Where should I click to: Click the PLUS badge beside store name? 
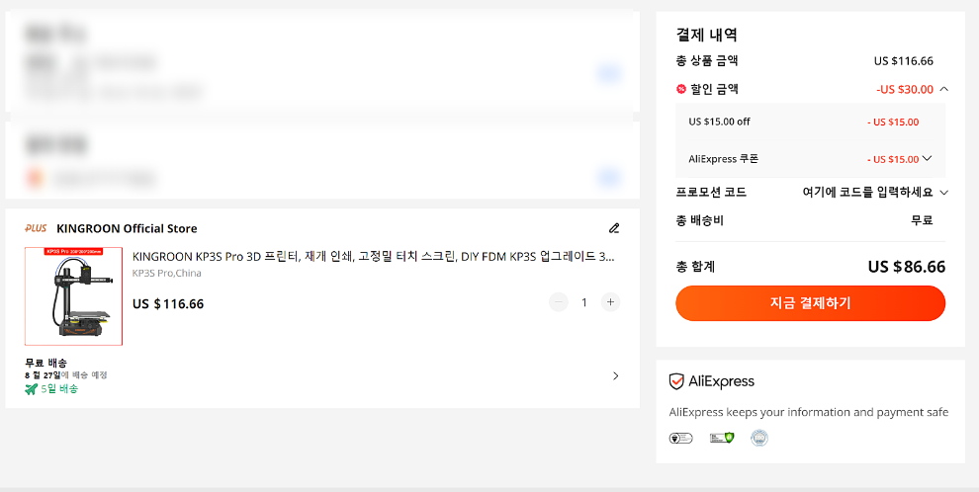(x=36, y=228)
